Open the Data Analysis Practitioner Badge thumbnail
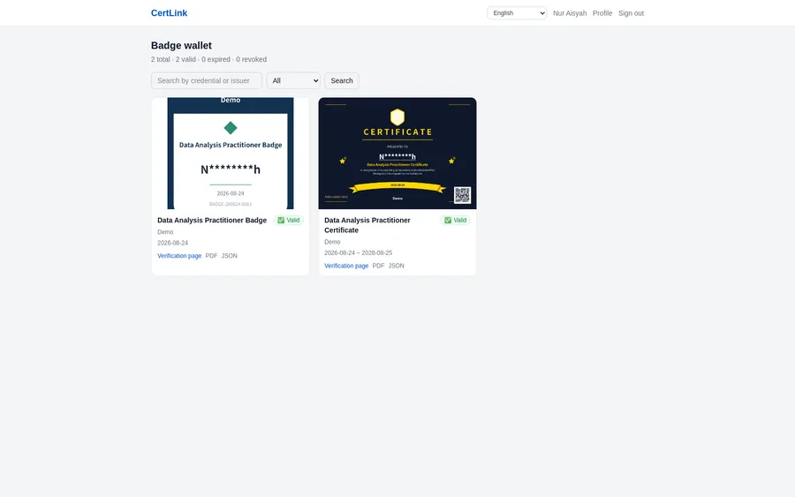 pyautogui.click(x=231, y=153)
